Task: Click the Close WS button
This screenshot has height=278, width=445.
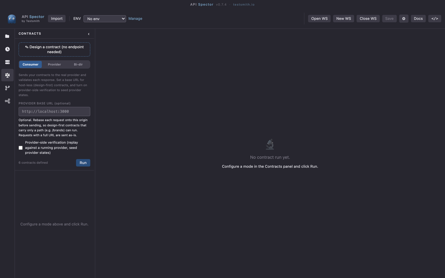Action: tap(368, 19)
